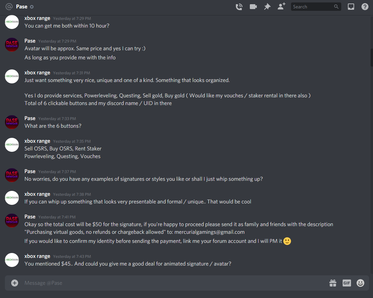Open the Nitro gift icon
This screenshot has width=373, height=298.
pyautogui.click(x=333, y=283)
